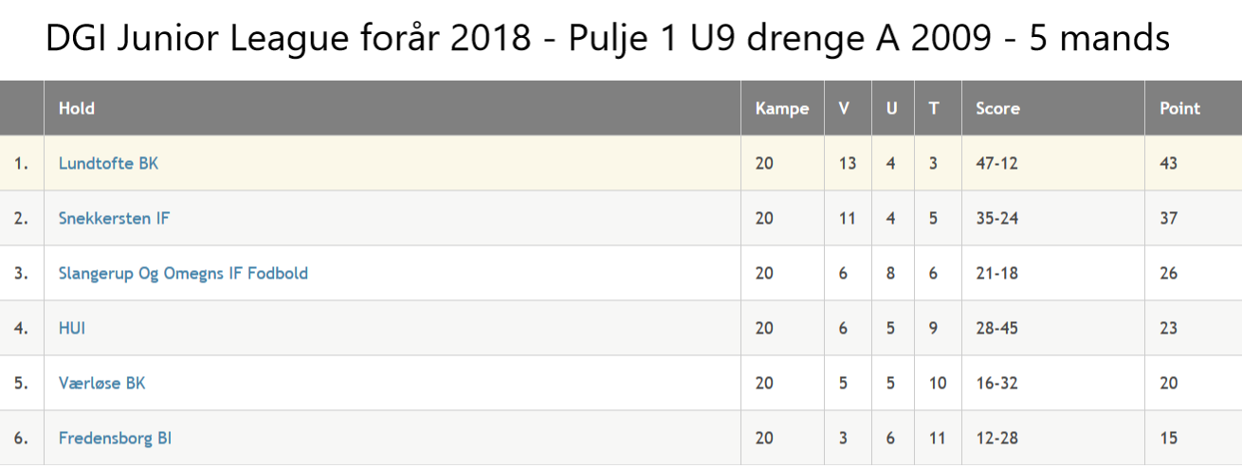This screenshot has height=468, width=1242.
Task: Open the HUI team link
Action: pyautogui.click(x=72, y=328)
